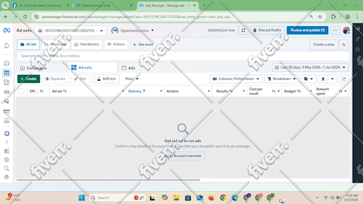Click the search and filter input field
363x204 pixels.
[x=183, y=56]
